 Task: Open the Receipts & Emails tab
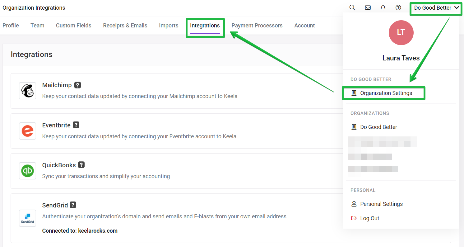125,26
